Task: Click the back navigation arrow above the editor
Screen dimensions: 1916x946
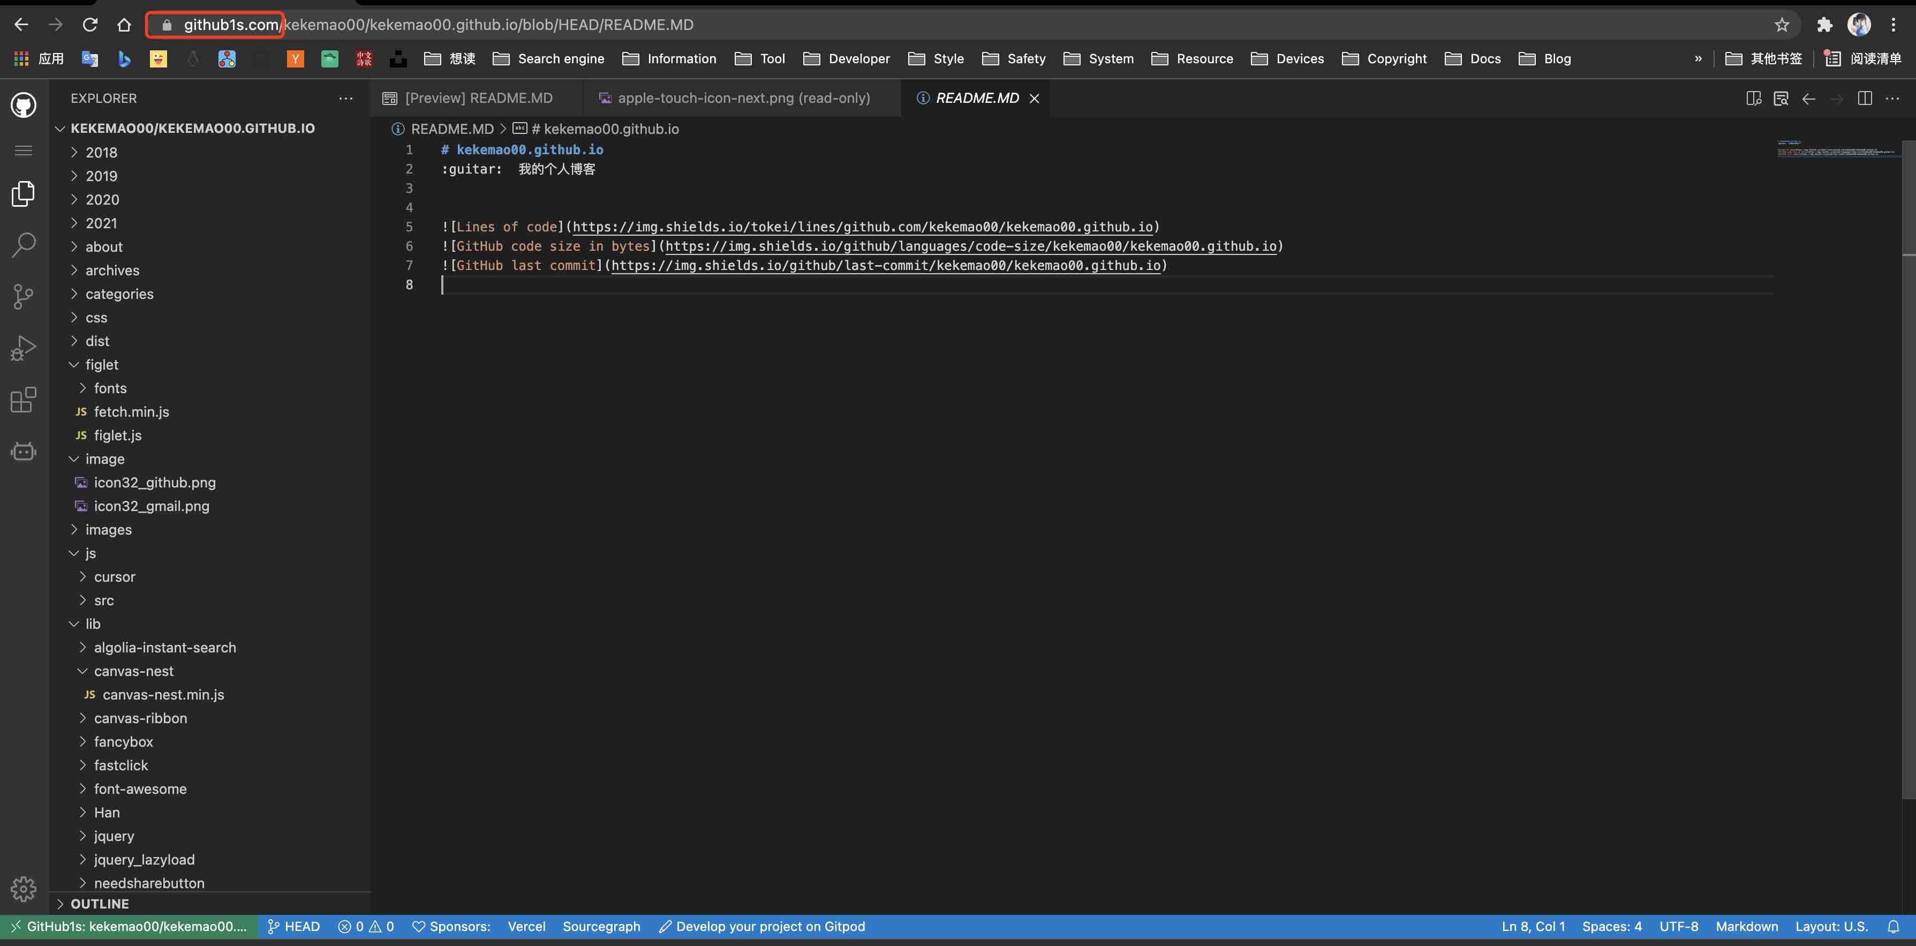Action: [1809, 97]
